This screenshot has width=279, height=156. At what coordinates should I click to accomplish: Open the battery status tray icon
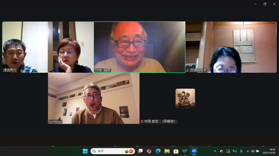click(x=258, y=151)
